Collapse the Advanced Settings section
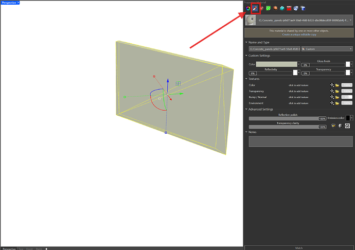The width and height of the screenshot is (355, 250). (x=246, y=109)
